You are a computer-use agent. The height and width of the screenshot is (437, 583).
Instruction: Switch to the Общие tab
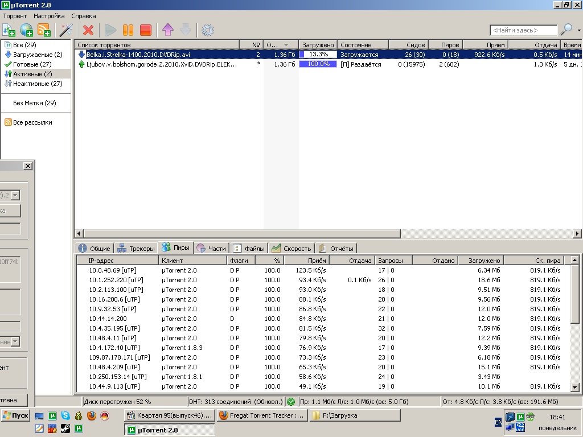coord(94,248)
